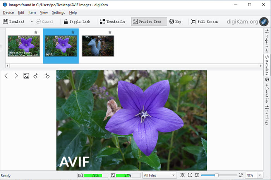
Task: Open the View menu
Action: tap(44, 13)
